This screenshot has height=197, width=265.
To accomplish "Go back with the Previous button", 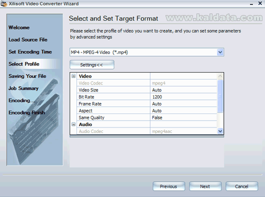I will (x=168, y=186).
